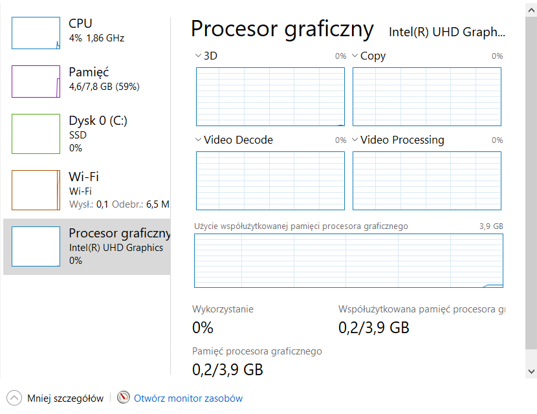Collapse the Copy engine graph
This screenshot has width=537, height=414.
coord(353,56)
